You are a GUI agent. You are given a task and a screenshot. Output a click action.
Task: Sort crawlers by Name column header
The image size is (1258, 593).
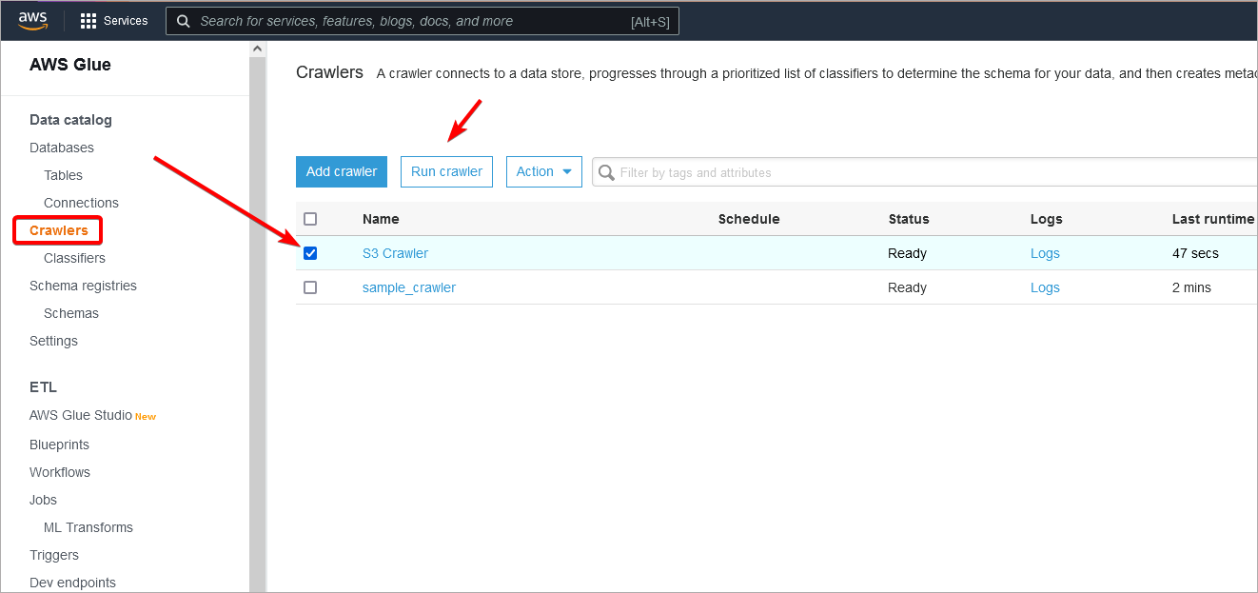click(x=381, y=219)
